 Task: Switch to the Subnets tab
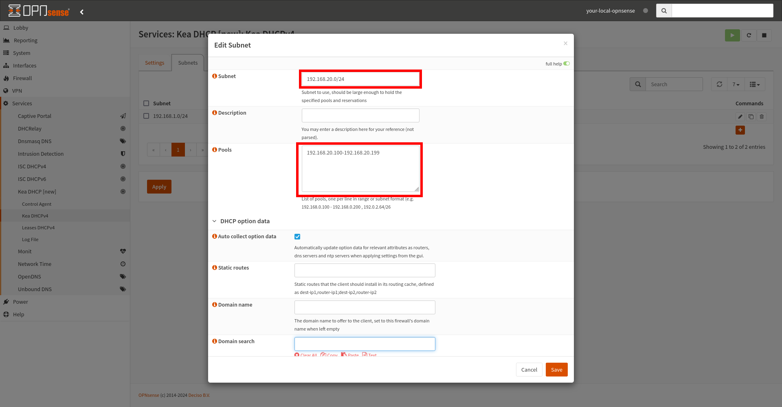pyautogui.click(x=188, y=63)
